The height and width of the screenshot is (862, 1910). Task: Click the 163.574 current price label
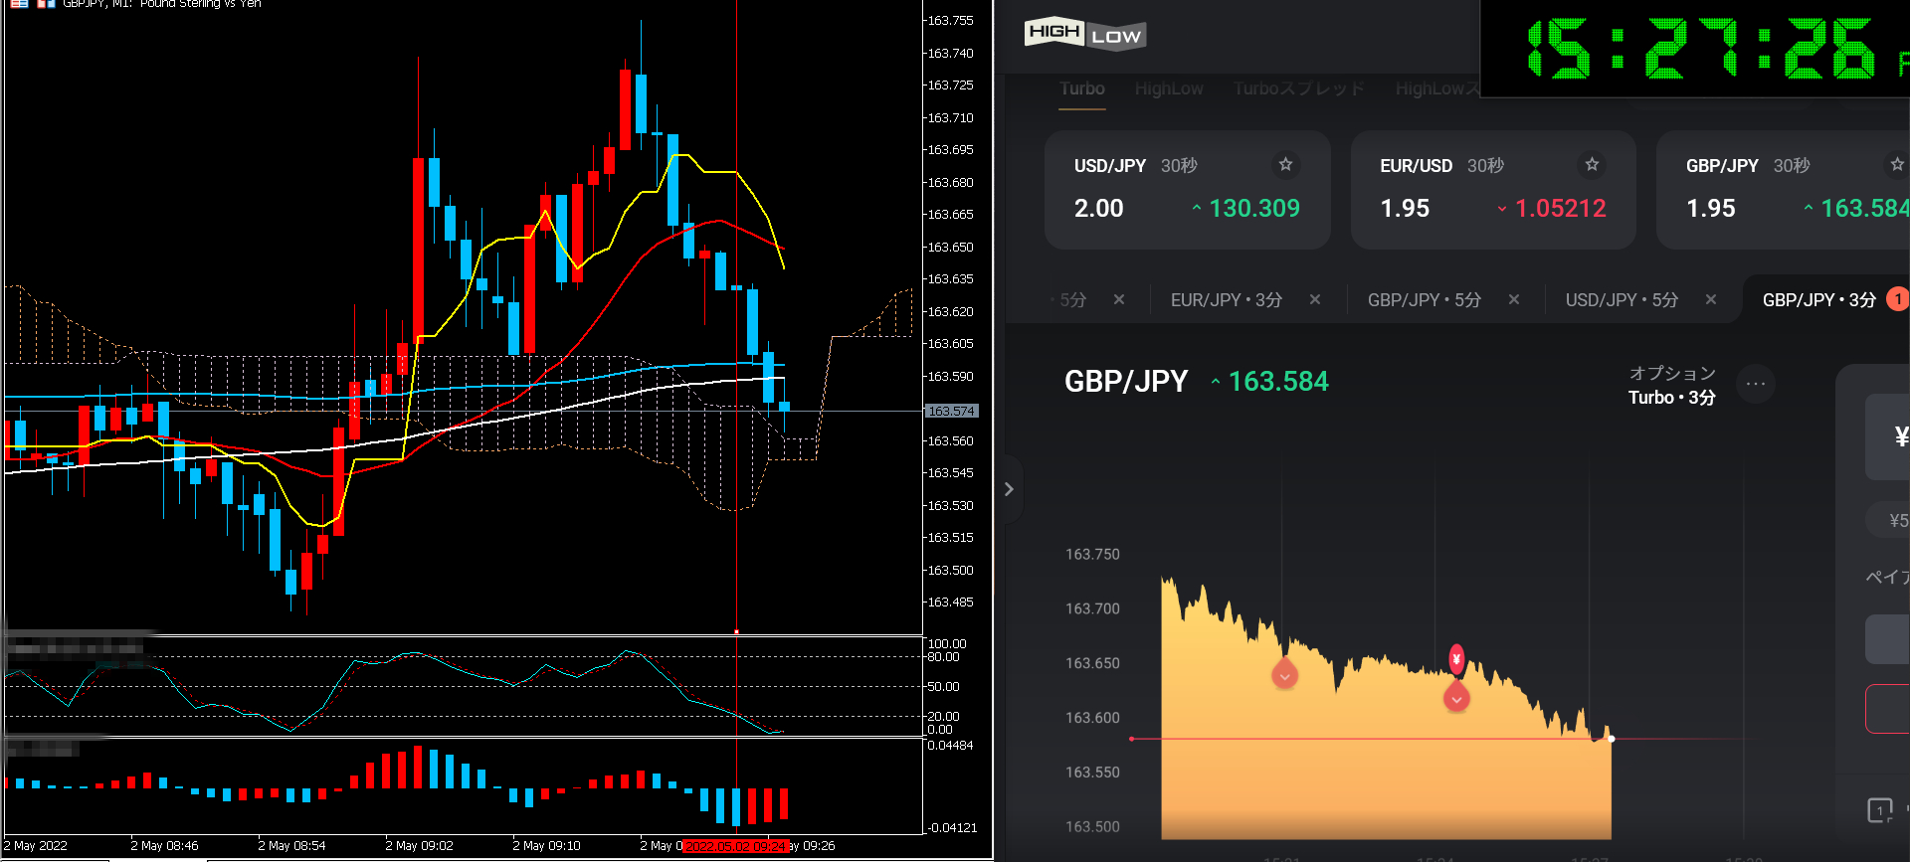(x=951, y=411)
